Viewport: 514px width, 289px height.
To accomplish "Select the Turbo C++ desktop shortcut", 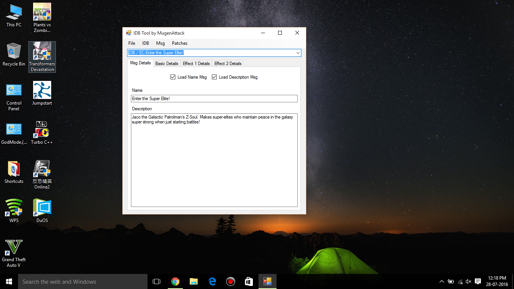I will [42, 133].
